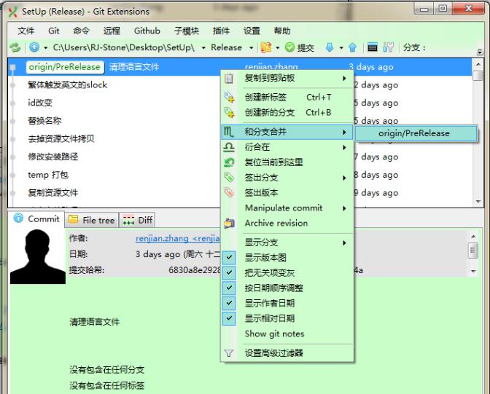Click the settings tools icon in toolbar

tap(389, 47)
